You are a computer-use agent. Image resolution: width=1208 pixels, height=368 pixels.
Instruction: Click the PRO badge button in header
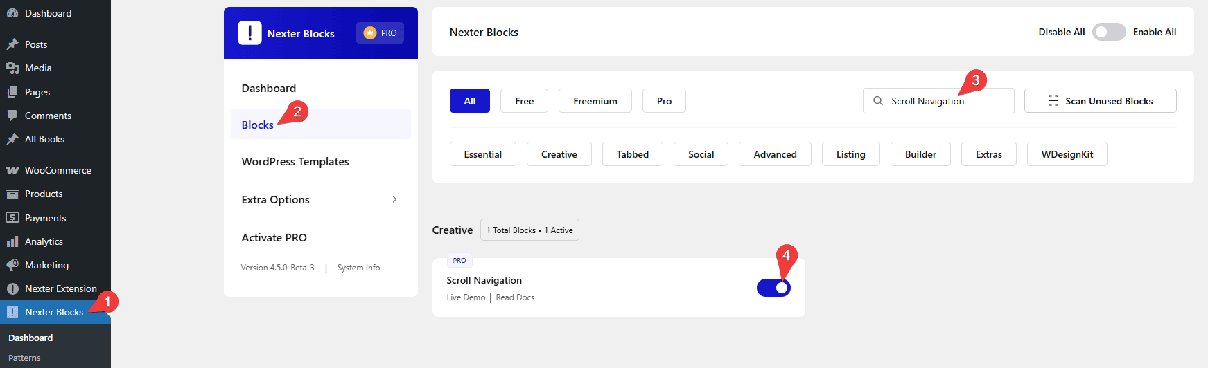click(x=380, y=33)
